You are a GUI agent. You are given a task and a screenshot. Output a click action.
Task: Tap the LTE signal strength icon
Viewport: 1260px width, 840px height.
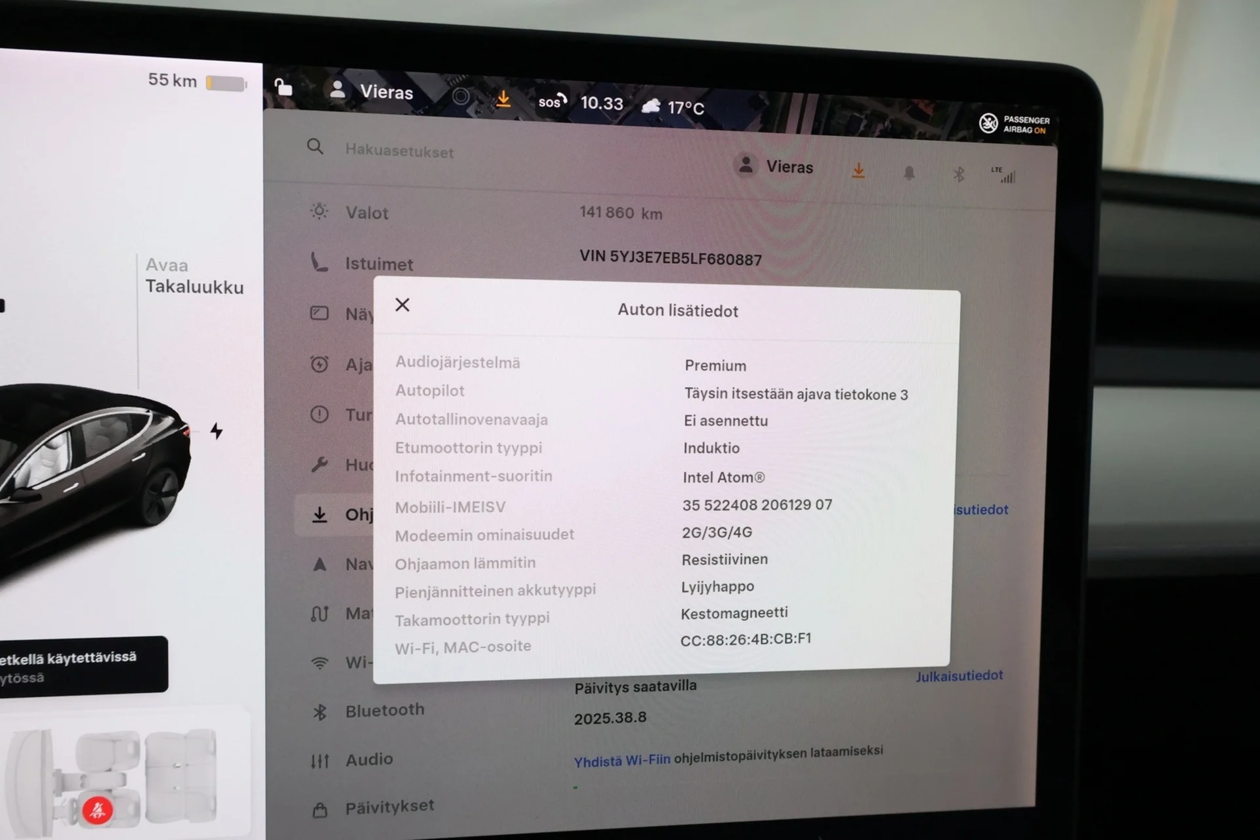[1004, 175]
